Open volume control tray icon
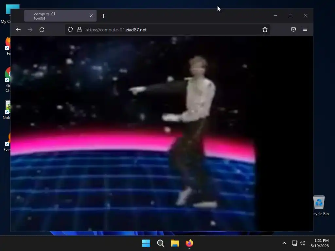The height and width of the screenshot is (251, 335). click(x=303, y=243)
